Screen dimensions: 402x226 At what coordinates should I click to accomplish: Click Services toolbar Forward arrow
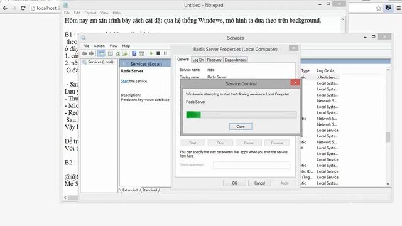(91, 53)
